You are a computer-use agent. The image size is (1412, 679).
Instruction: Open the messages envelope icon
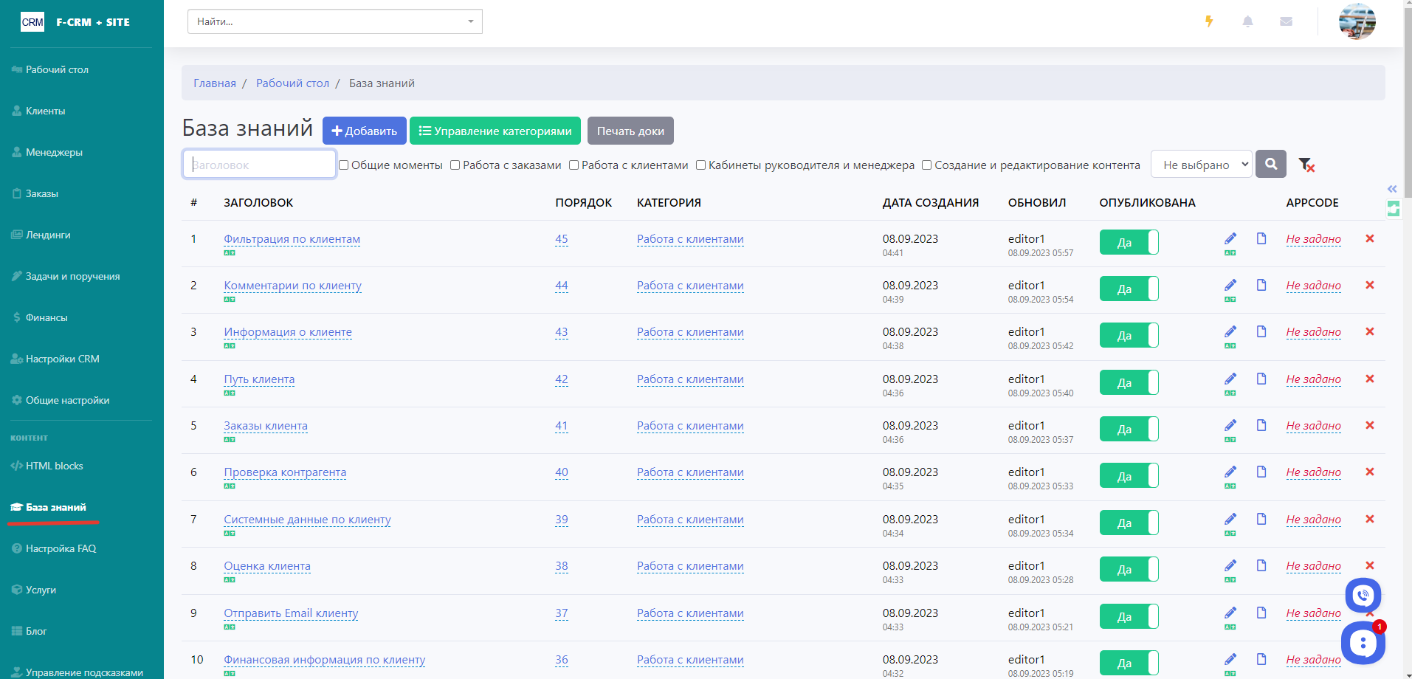(1286, 21)
